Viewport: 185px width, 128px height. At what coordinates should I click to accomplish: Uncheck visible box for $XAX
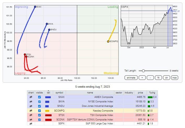[40, 97]
